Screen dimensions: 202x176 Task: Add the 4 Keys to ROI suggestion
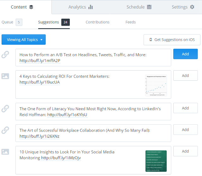[x=185, y=76]
